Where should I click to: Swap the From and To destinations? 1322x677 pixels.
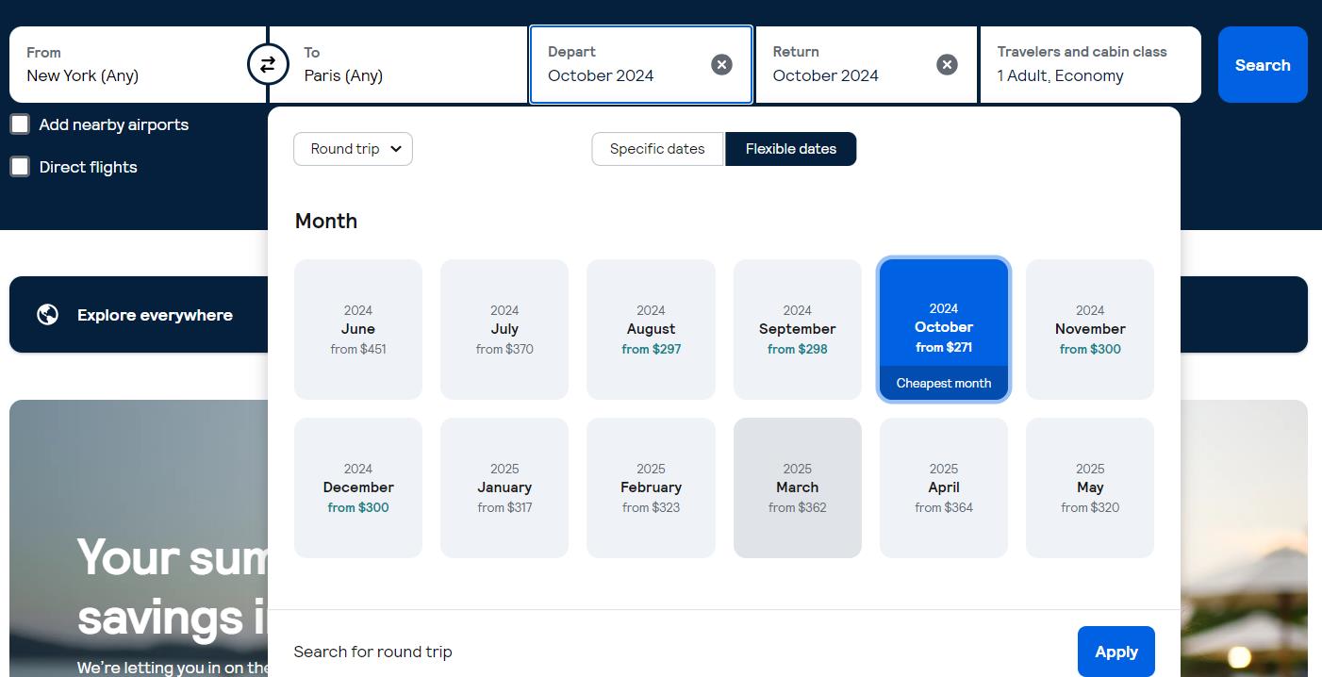[x=268, y=64]
